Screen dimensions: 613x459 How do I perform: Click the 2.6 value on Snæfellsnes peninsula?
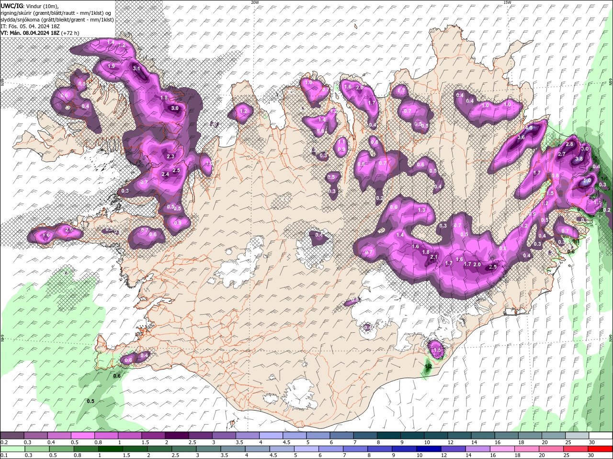[68, 230]
